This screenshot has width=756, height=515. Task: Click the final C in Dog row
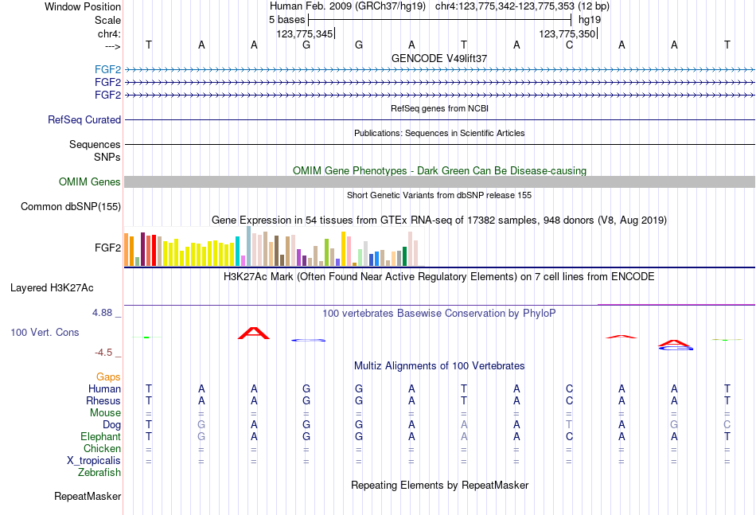(x=727, y=425)
